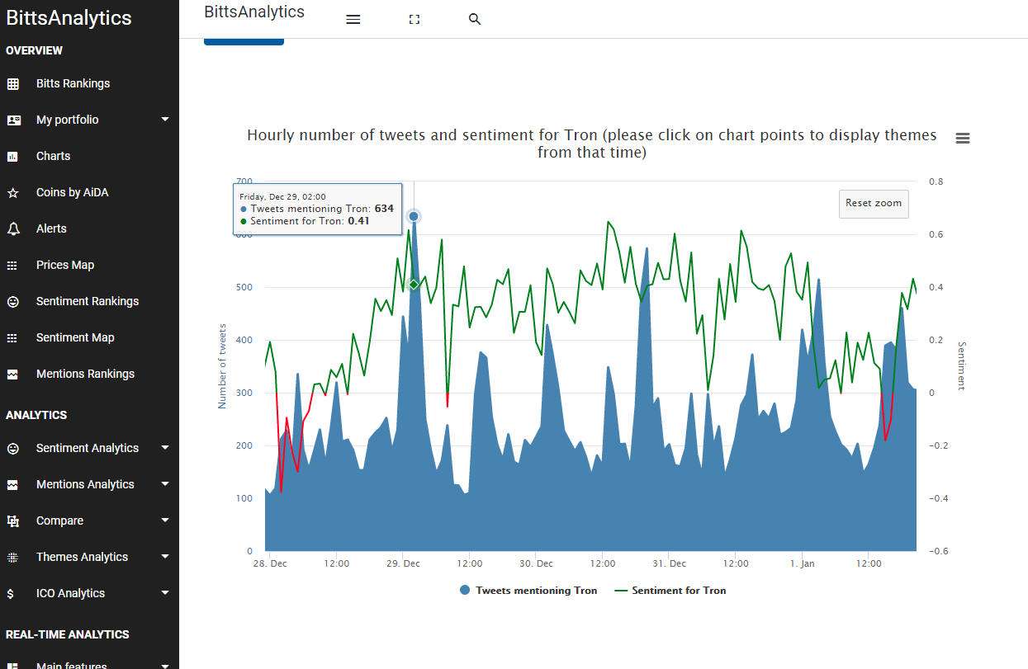
Task: Toggle Tweets mentioning Tron legend series
Action: point(528,591)
